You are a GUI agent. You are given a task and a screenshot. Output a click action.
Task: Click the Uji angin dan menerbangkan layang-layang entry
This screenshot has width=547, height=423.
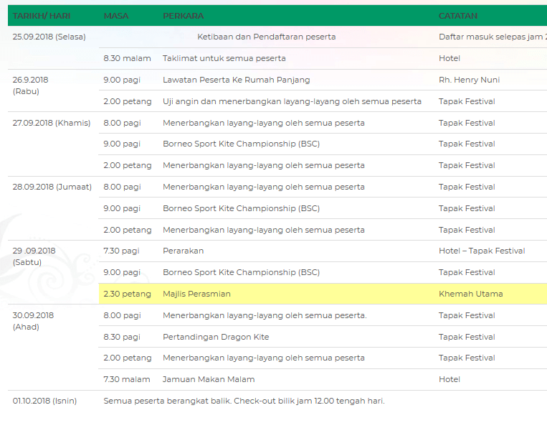coord(292,101)
